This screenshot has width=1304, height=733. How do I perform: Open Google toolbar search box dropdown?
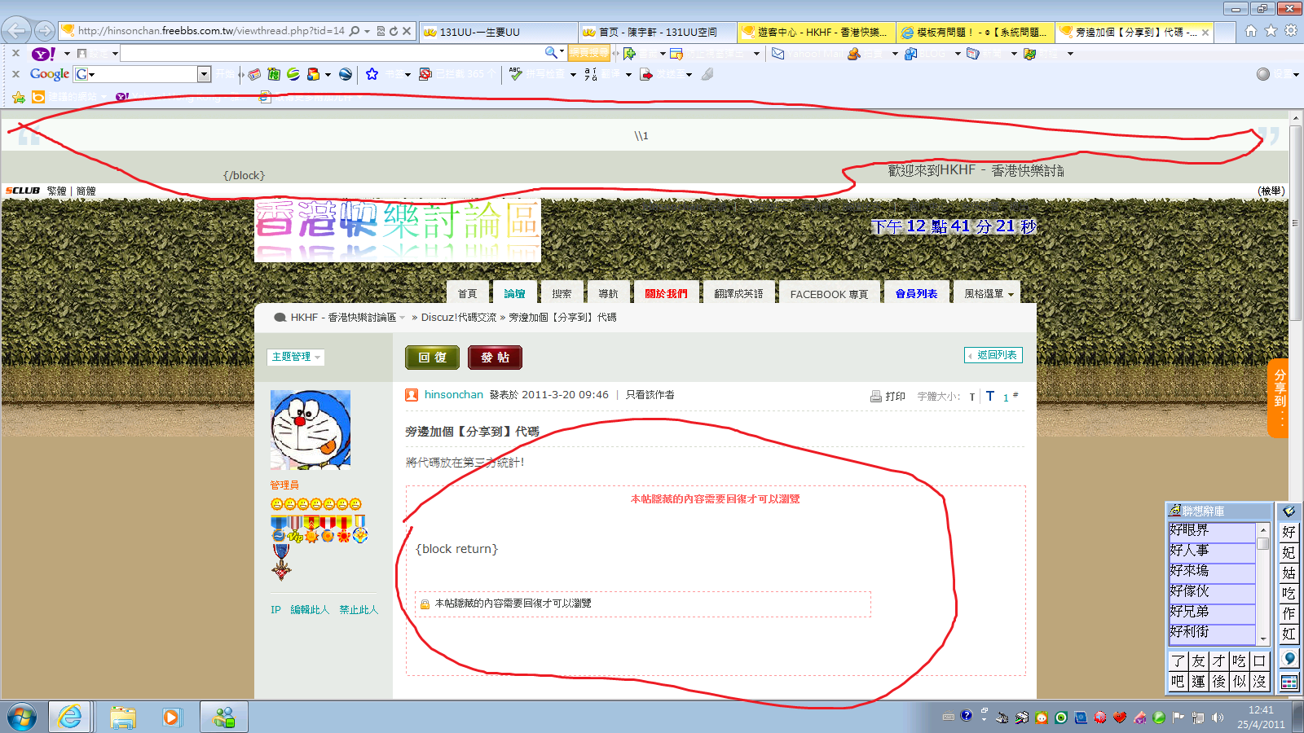click(204, 74)
